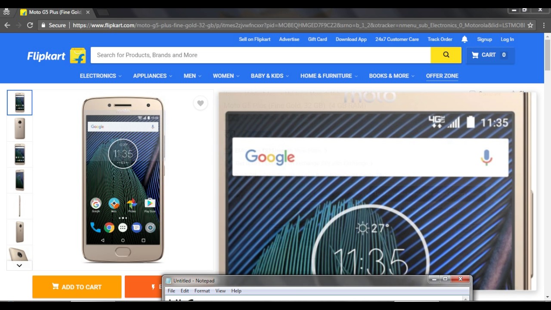Open Notepad Edit menu

(x=185, y=291)
